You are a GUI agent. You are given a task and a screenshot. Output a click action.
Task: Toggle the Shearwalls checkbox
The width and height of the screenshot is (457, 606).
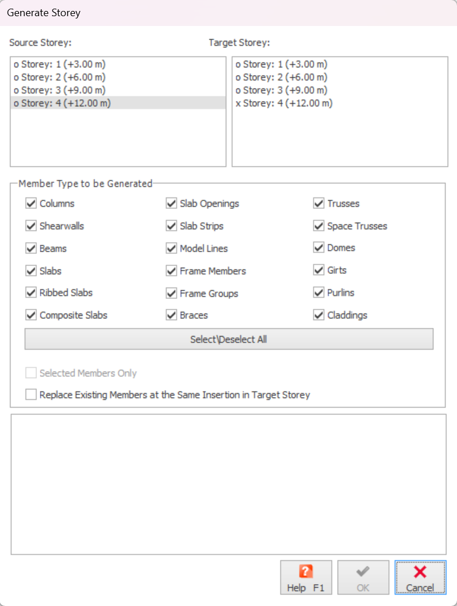pos(31,226)
